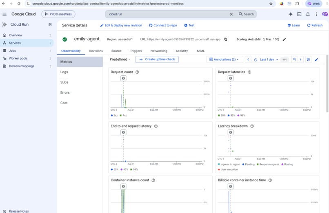Image resolution: width=329 pixels, height=213 pixels.
Task: Click Create uptime check
Action: (157, 59)
